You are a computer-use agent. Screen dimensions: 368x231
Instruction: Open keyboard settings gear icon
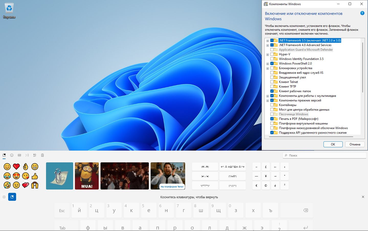point(4,197)
